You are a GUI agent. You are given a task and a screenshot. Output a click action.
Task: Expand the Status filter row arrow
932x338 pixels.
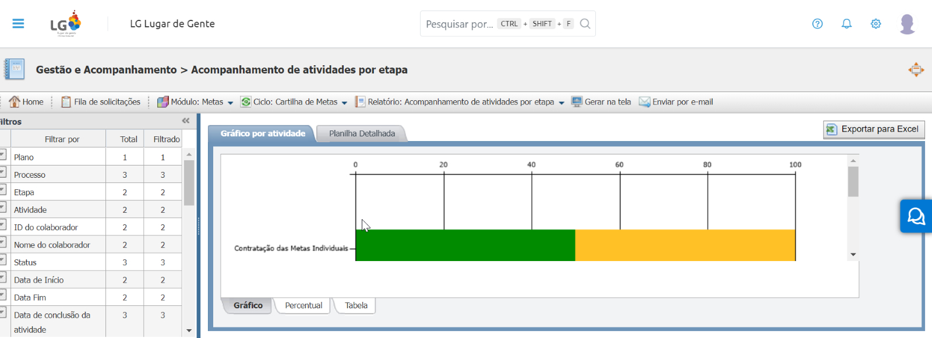pos(2,260)
